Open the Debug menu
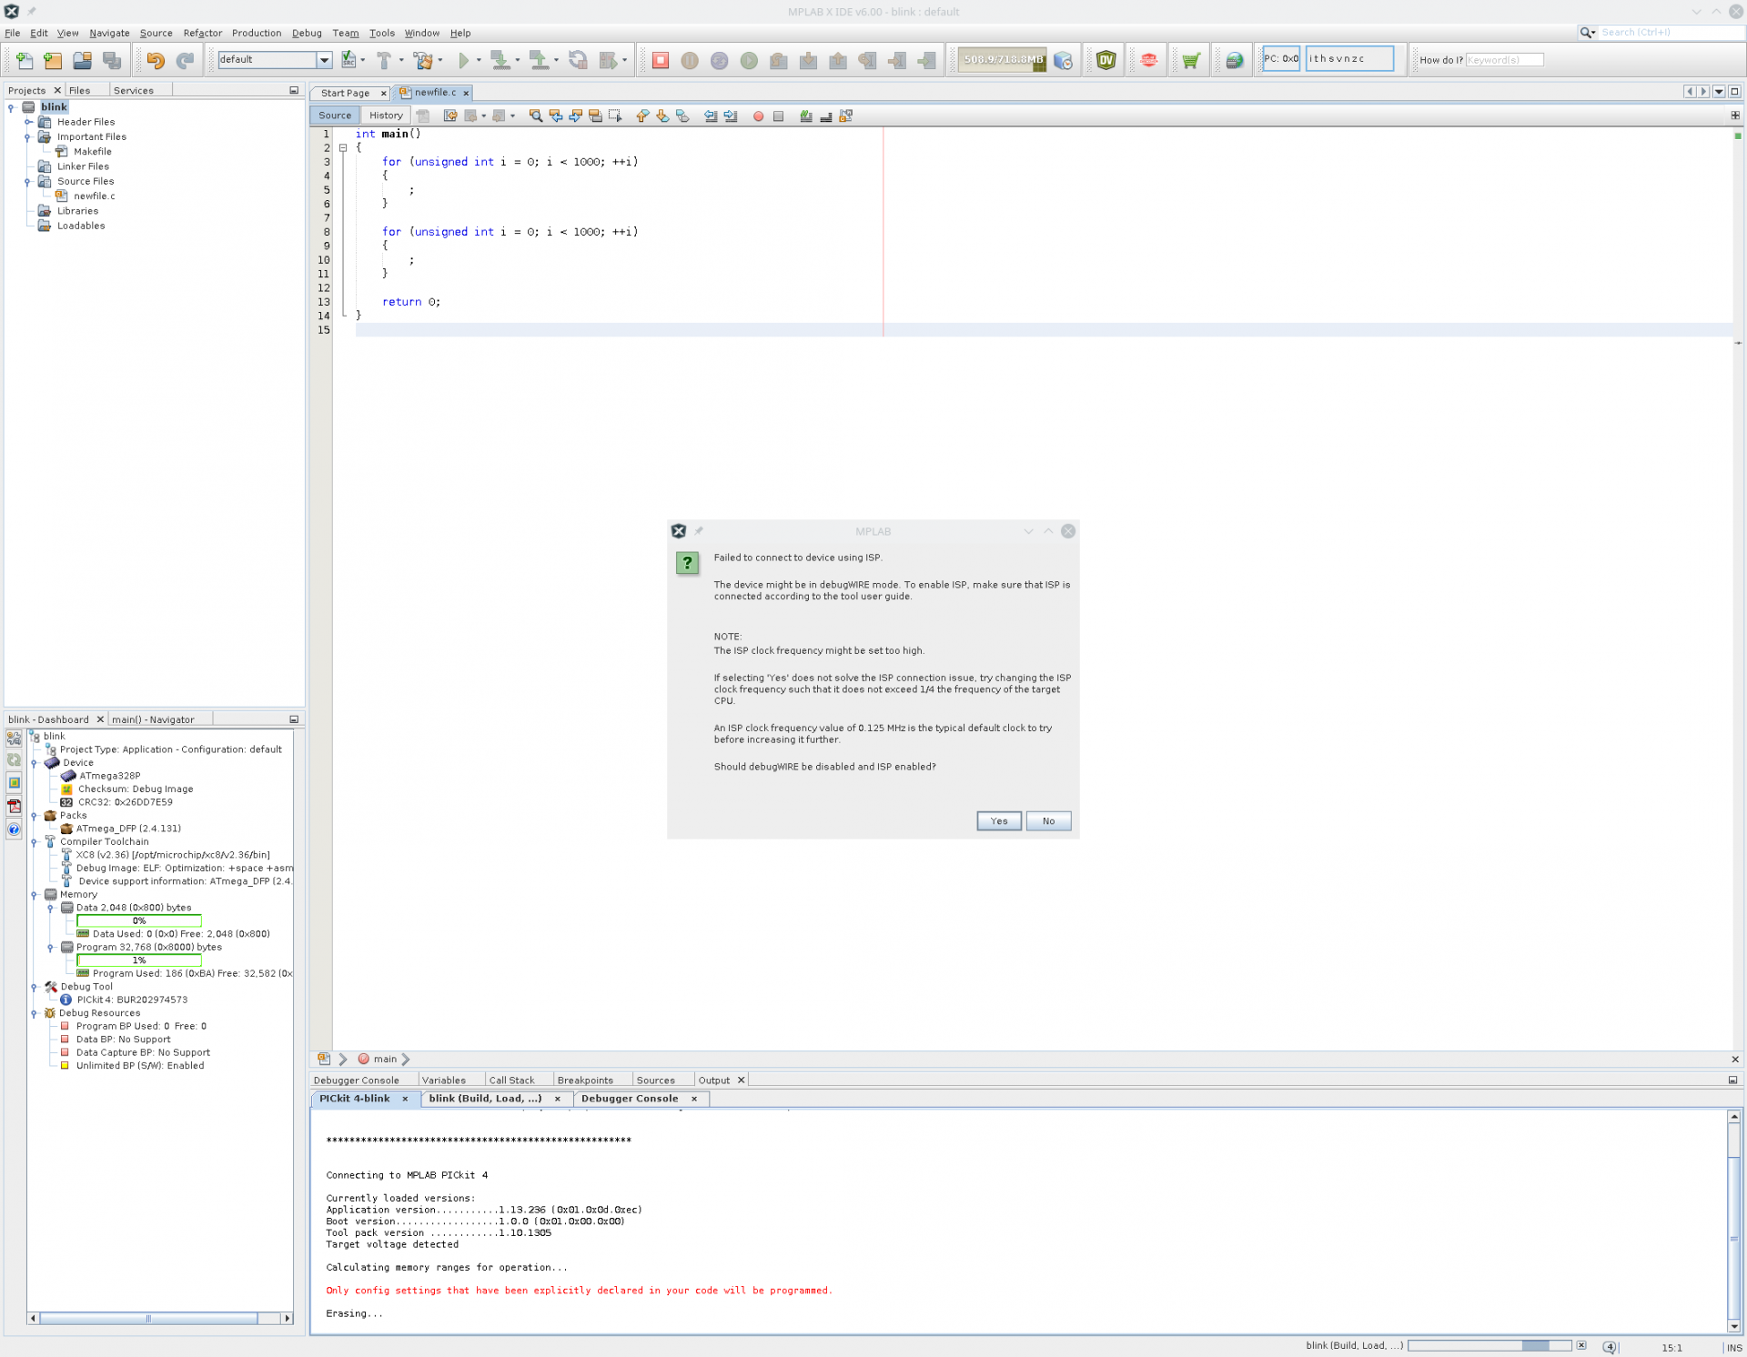Screen dimensions: 1747x1357 (x=307, y=33)
